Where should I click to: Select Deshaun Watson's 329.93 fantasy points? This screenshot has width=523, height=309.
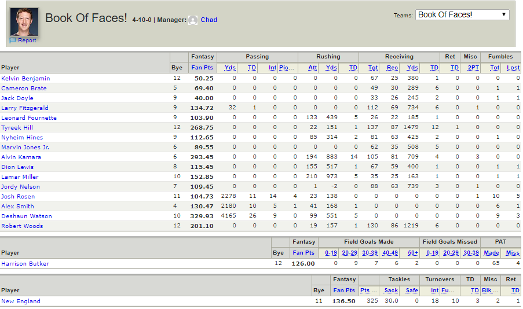point(202,216)
